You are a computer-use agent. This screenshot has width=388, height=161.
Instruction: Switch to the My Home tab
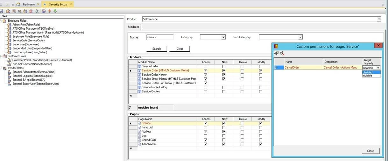point(28,4)
